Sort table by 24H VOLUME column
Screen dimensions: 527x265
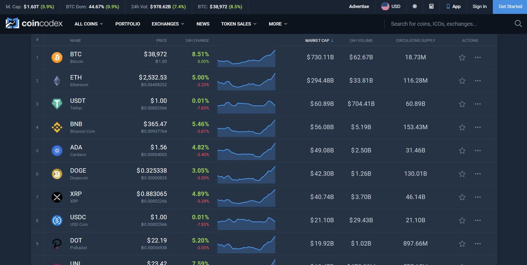pos(361,40)
